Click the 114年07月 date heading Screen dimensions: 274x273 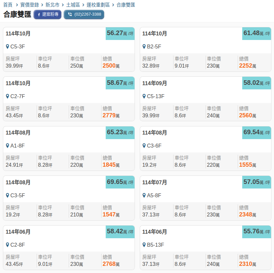click(154, 182)
